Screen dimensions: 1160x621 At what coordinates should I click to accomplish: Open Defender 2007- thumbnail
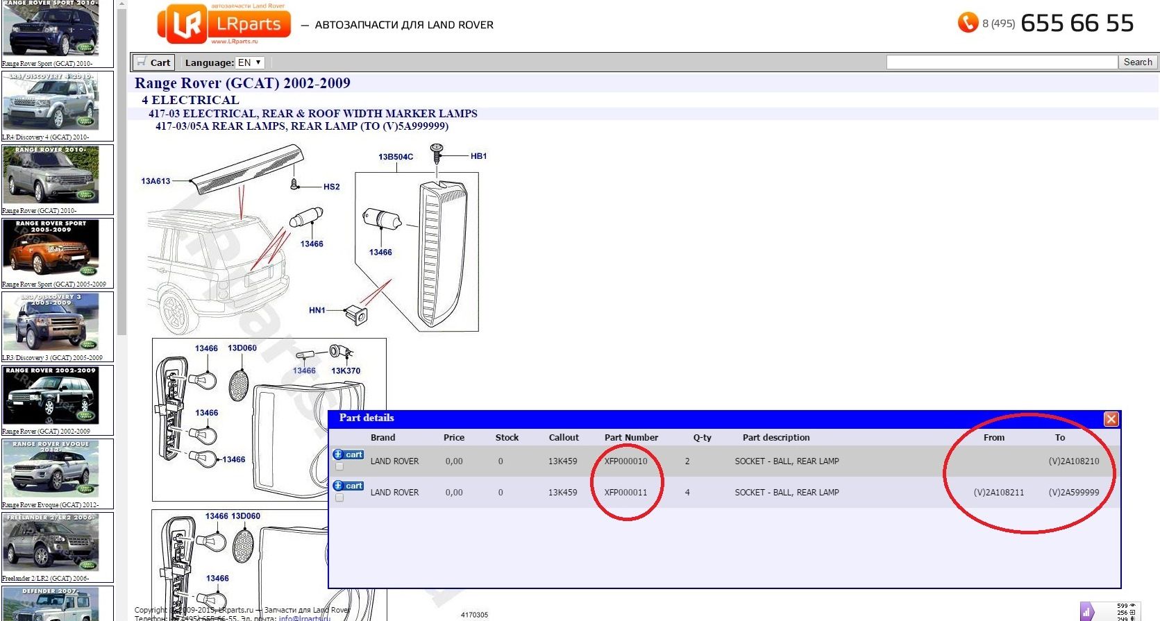pyautogui.click(x=51, y=604)
